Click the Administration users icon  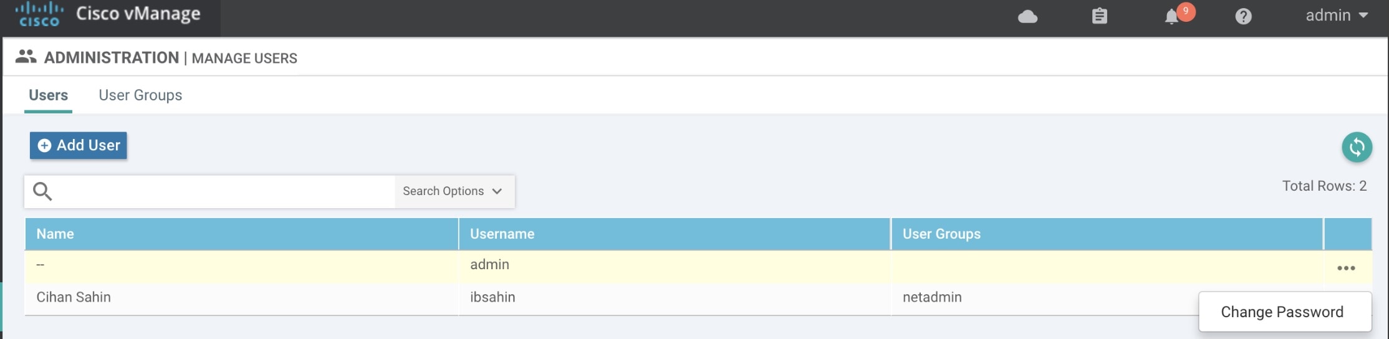click(26, 57)
